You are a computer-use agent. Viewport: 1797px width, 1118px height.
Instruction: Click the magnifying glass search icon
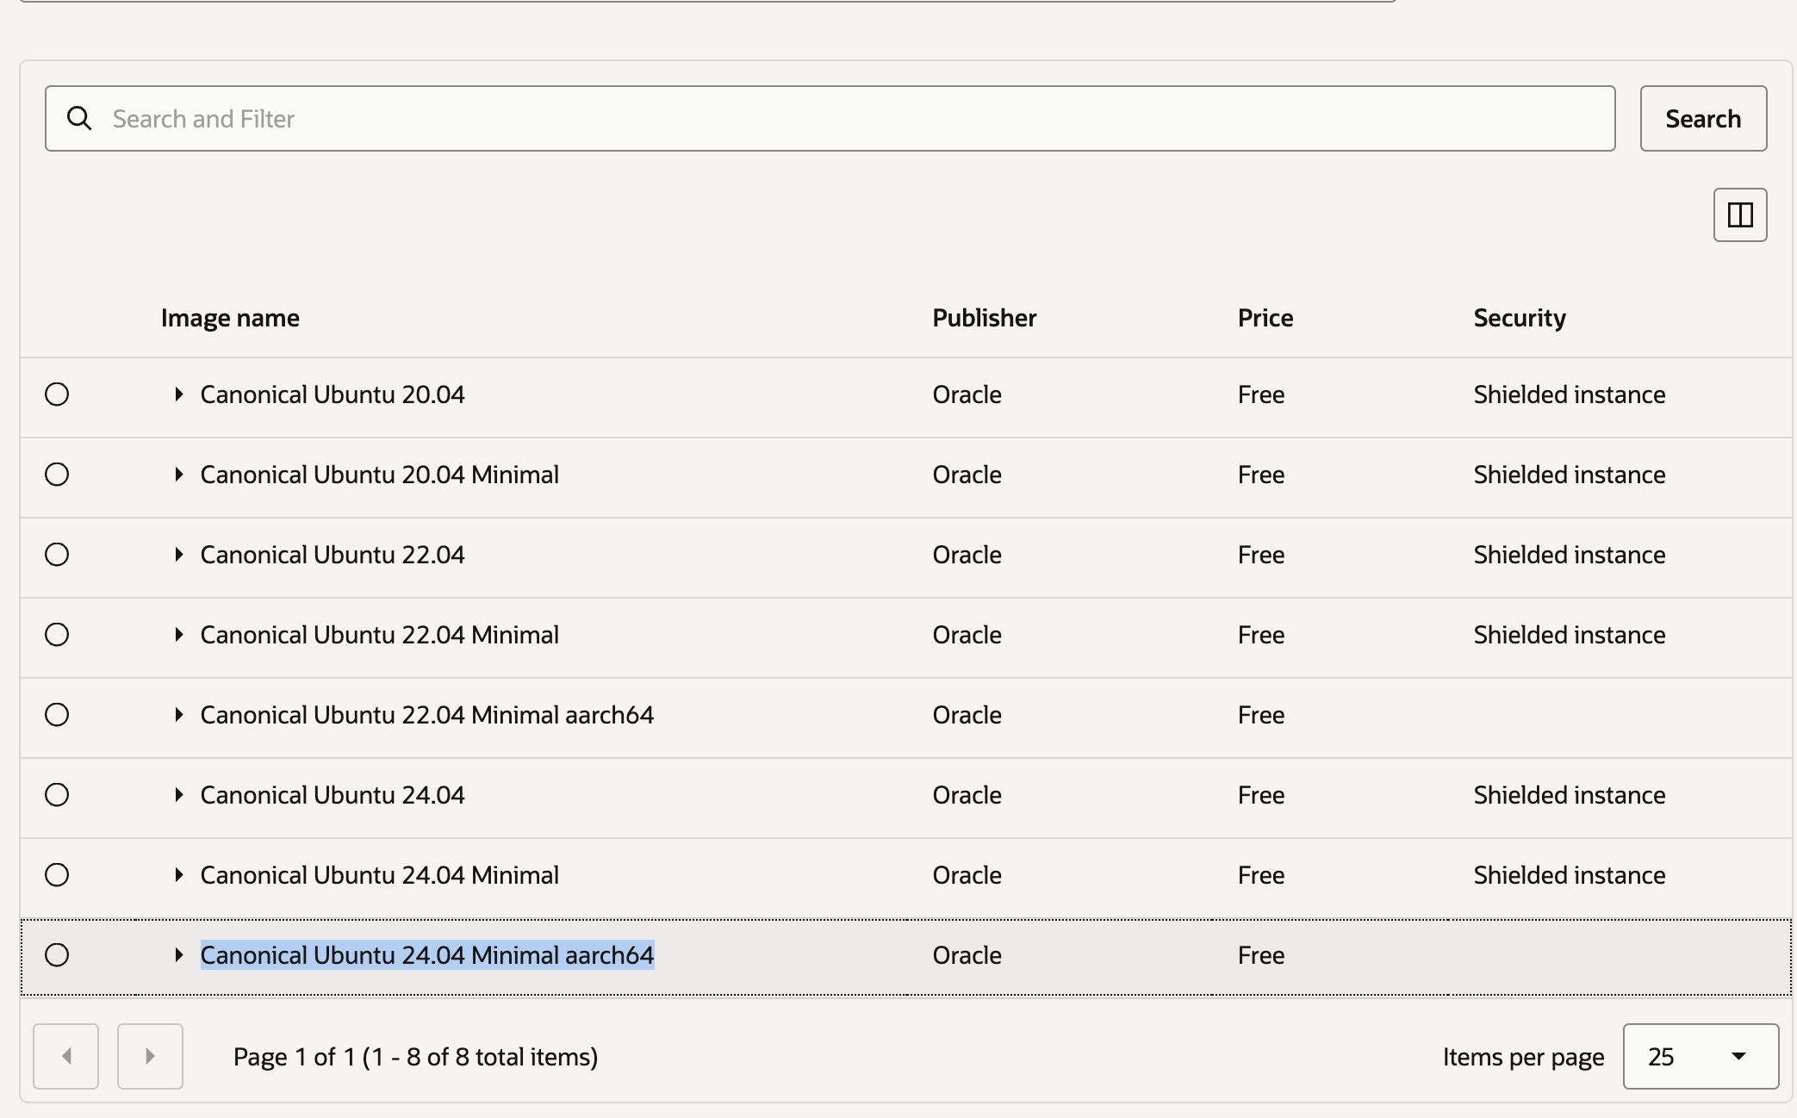79,118
